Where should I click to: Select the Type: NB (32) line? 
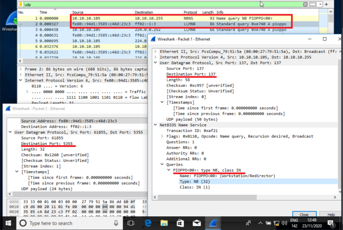pyautogui.click(x=195, y=182)
